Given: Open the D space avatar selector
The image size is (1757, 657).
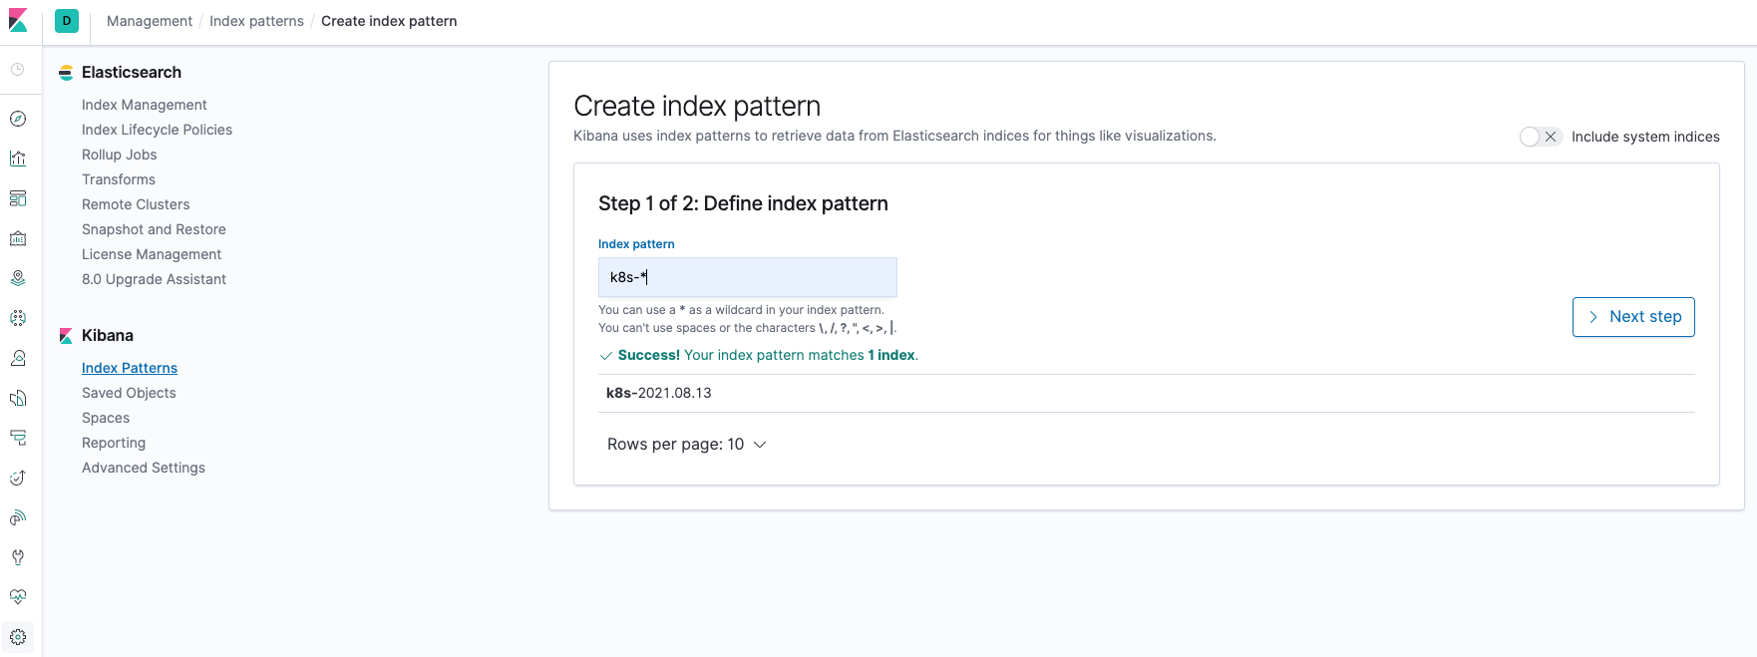Looking at the screenshot, I should click(67, 20).
